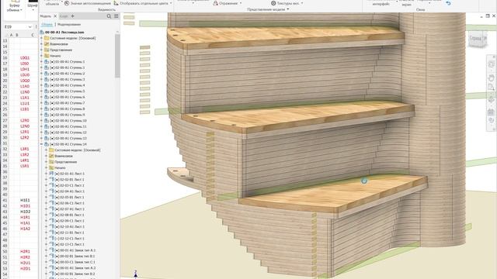This screenshot has height=279, width=497.
Task: Select tree item 02-11-B1 Лист:1
Action: tap(69, 232)
